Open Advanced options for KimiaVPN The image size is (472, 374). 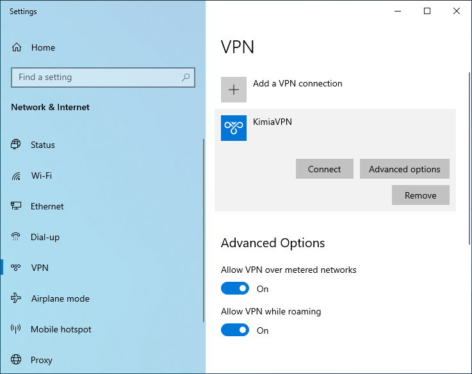(x=404, y=169)
